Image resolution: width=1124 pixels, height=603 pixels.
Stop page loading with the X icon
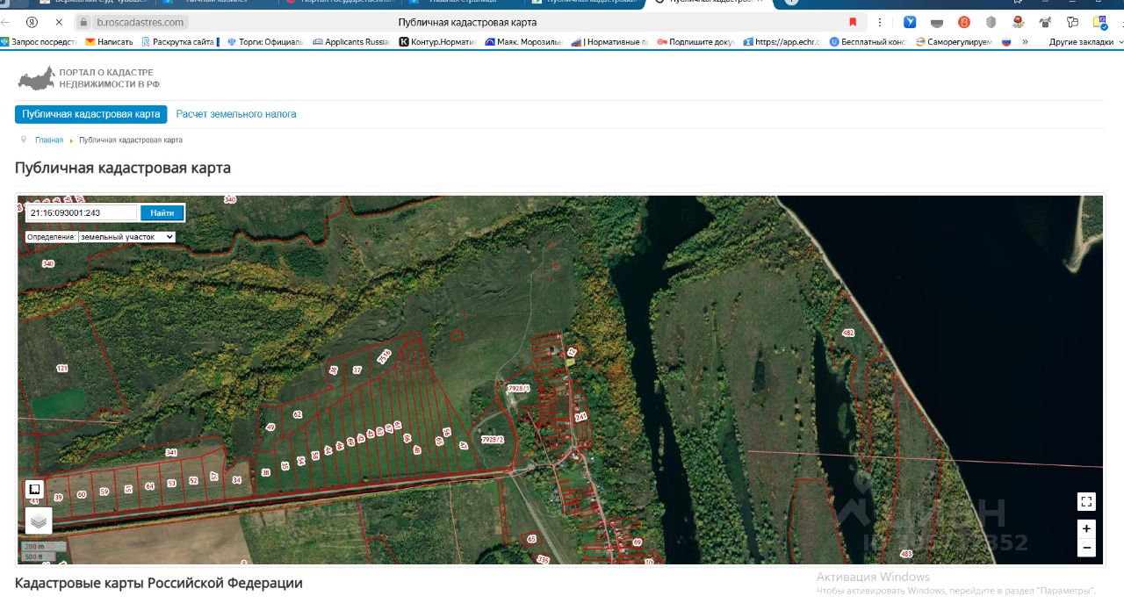tap(59, 22)
